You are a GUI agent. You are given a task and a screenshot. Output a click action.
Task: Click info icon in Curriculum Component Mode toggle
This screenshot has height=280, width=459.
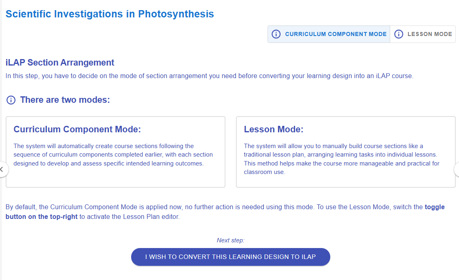pos(276,34)
